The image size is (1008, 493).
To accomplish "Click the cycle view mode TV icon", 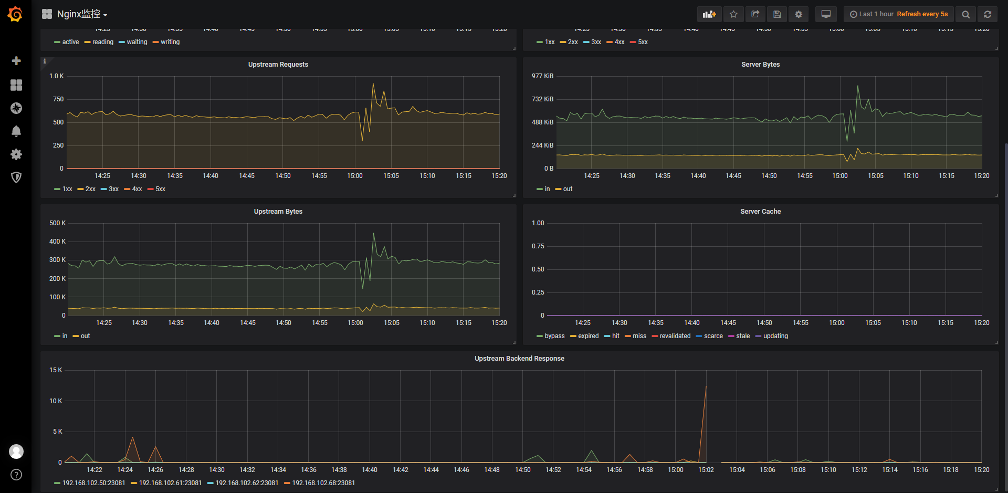I will (x=825, y=14).
